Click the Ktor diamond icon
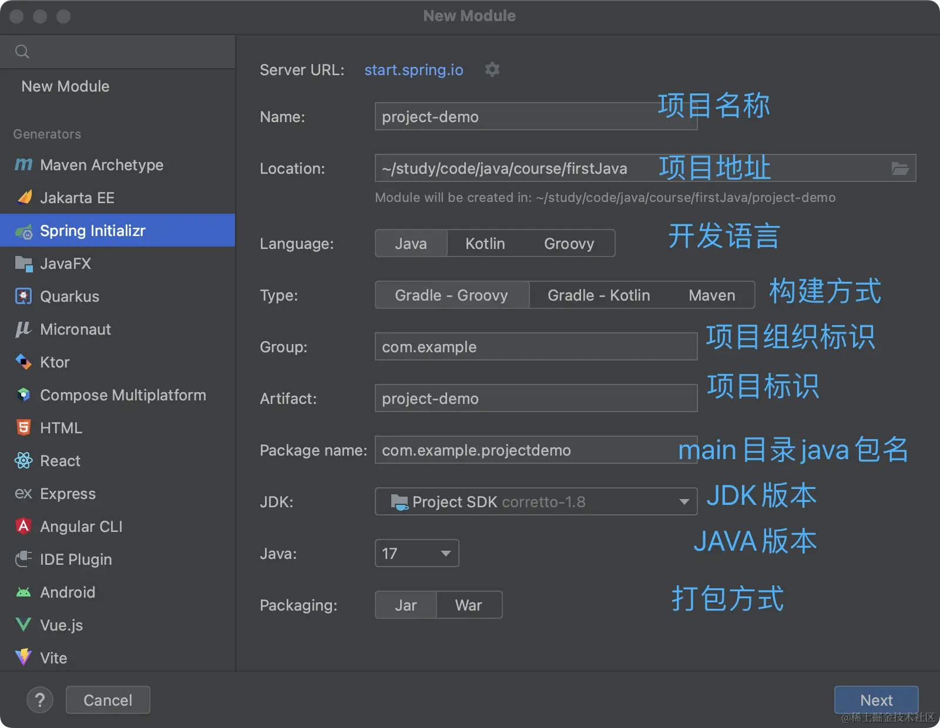Screen dimensions: 940x728 pyautogui.click(x=23, y=362)
